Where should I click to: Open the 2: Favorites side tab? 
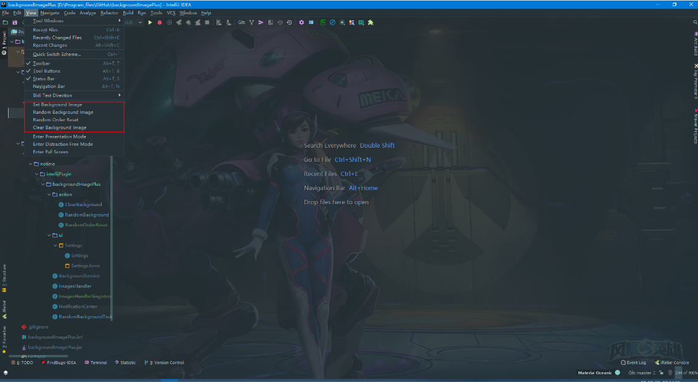4,340
